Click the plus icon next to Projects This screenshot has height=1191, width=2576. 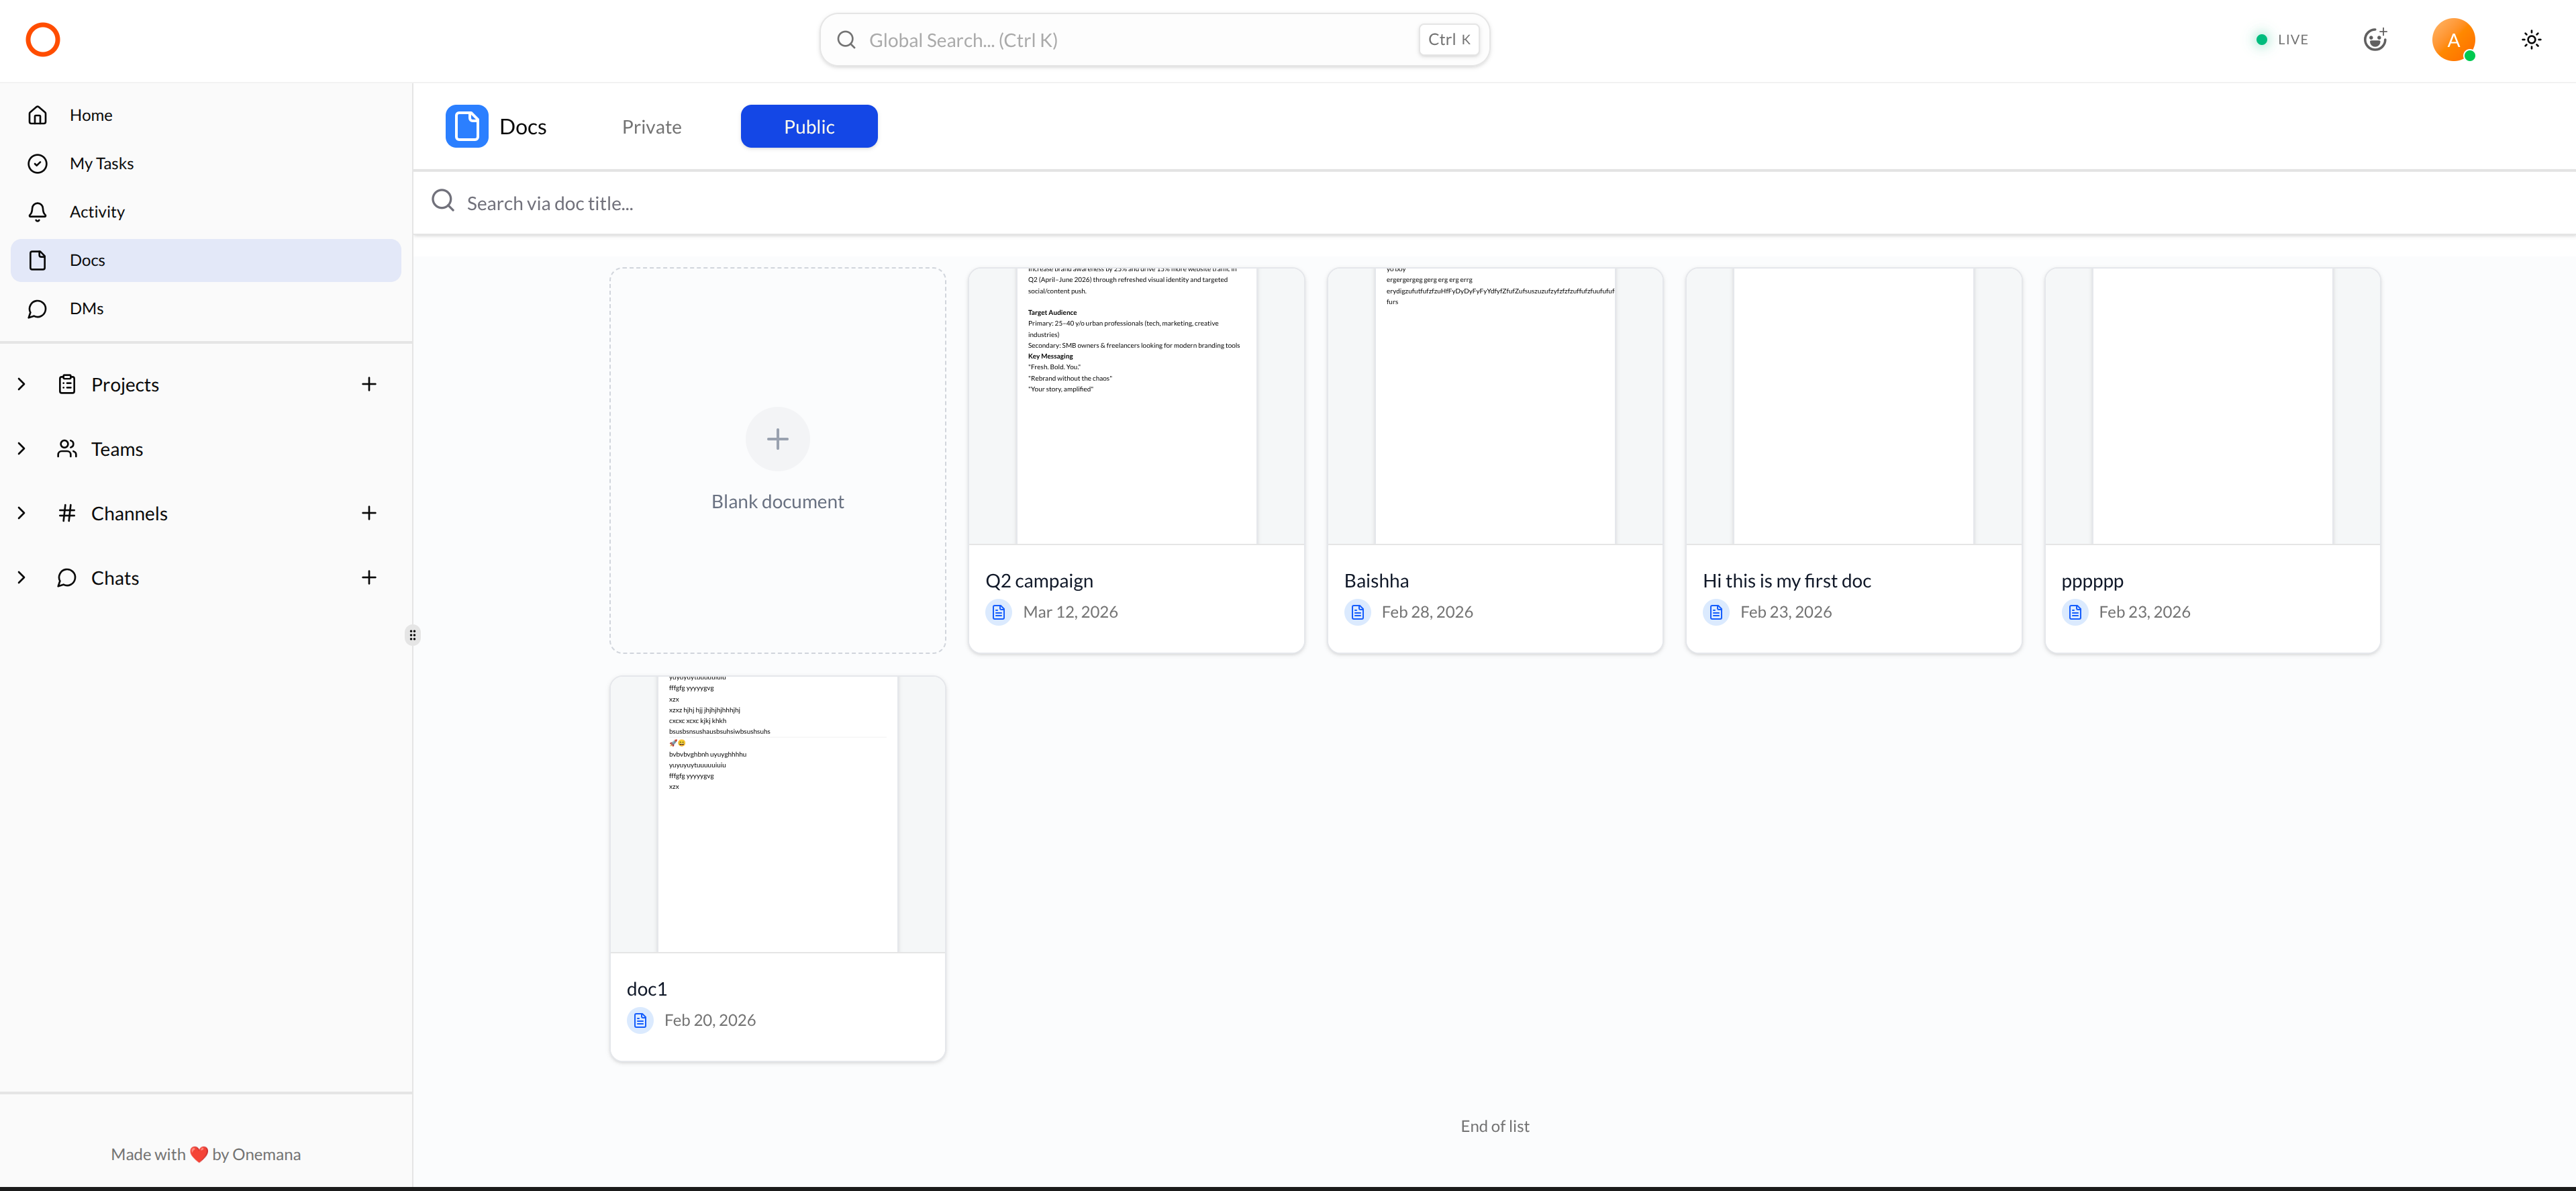point(369,384)
